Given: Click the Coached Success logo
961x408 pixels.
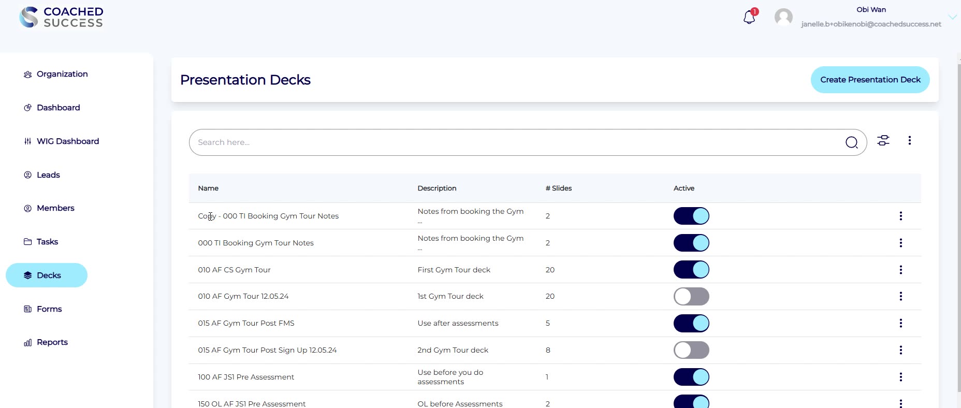Looking at the screenshot, I should tap(62, 17).
